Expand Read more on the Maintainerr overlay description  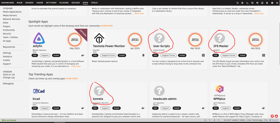click(139, 13)
